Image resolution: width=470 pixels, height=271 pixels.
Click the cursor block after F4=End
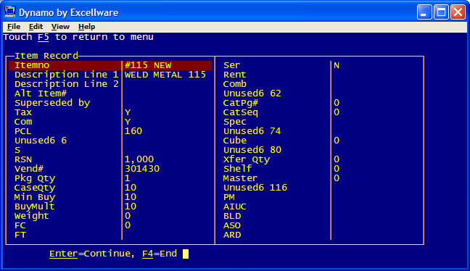click(186, 254)
